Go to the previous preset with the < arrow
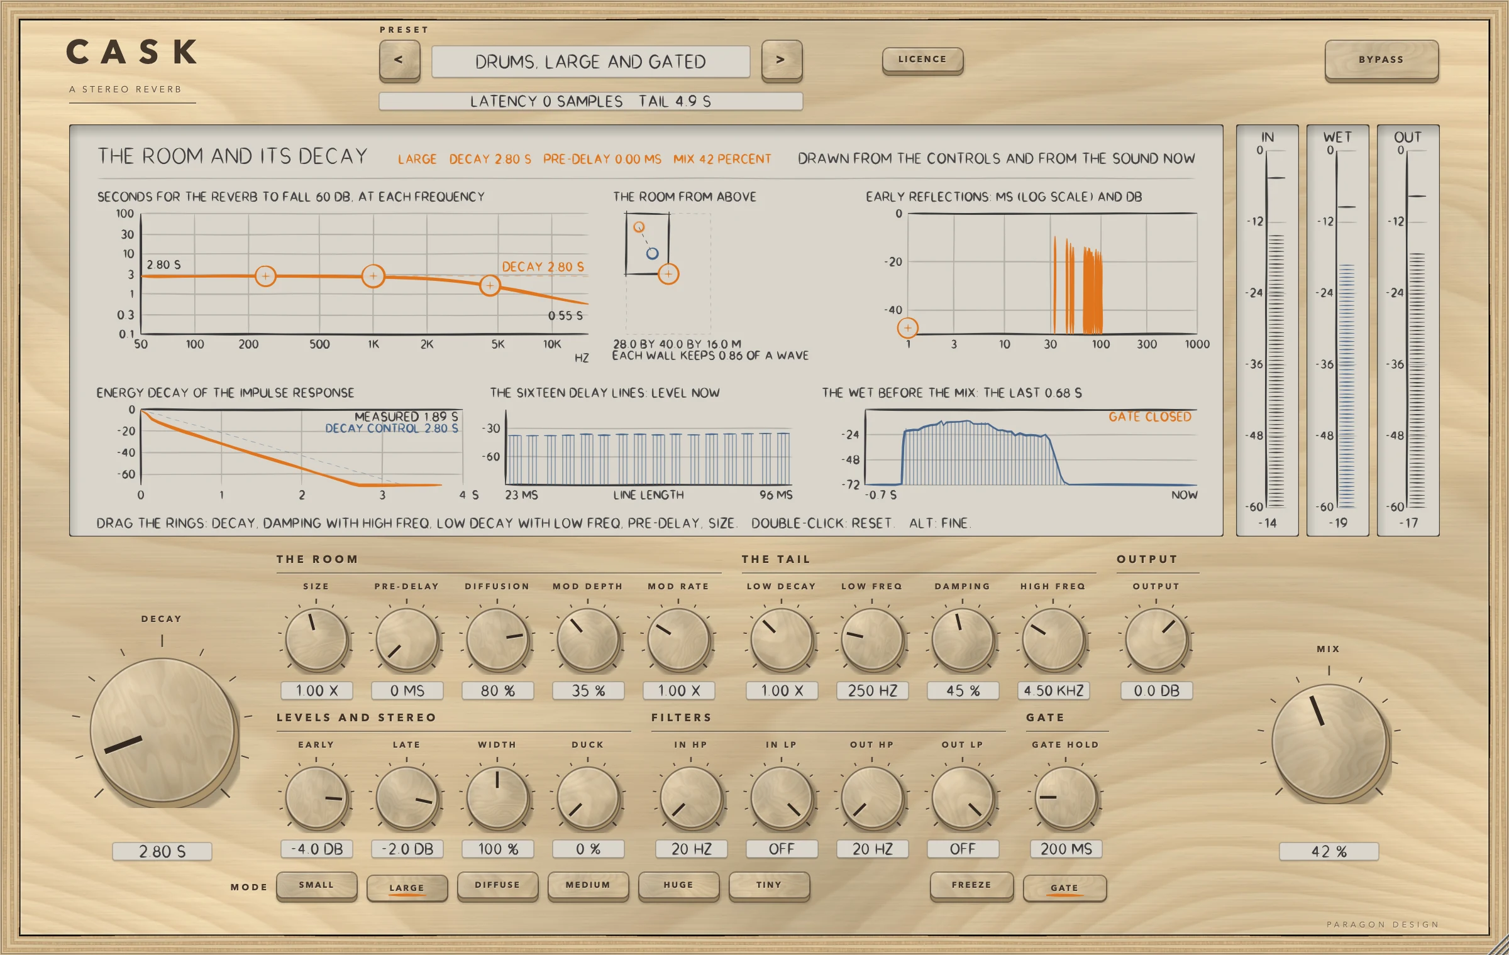This screenshot has width=1509, height=955. click(399, 60)
